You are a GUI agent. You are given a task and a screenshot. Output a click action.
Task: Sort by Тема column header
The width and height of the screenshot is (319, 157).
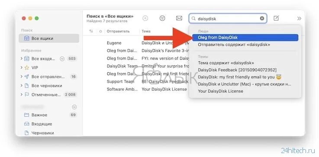coord(146,31)
